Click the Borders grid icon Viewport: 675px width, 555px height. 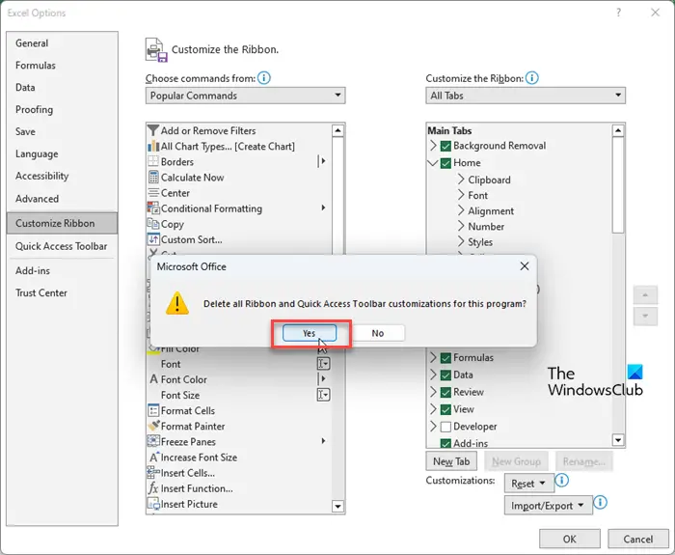153,161
